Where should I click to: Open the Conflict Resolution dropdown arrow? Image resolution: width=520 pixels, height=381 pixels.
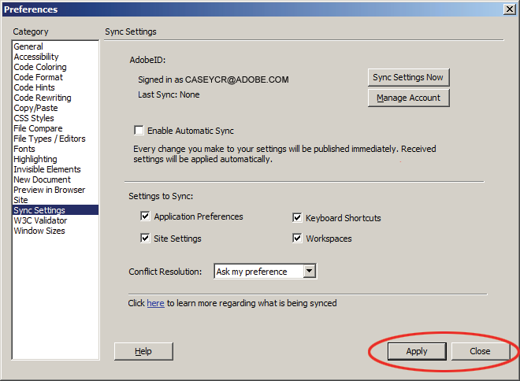point(309,271)
